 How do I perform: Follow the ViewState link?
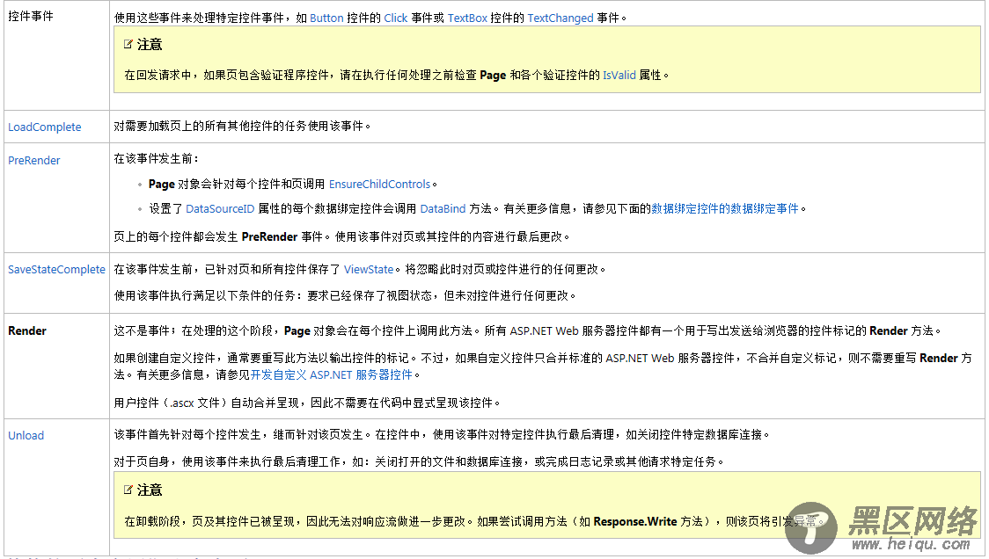pyautogui.click(x=369, y=269)
